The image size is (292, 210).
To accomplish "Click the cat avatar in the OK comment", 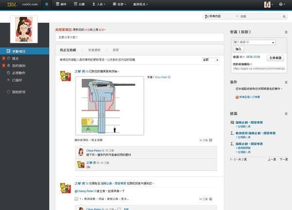I will tap(81, 165).
